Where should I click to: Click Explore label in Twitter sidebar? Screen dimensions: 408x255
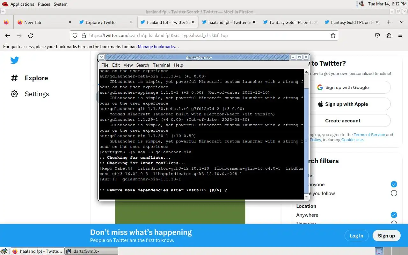[36, 78]
